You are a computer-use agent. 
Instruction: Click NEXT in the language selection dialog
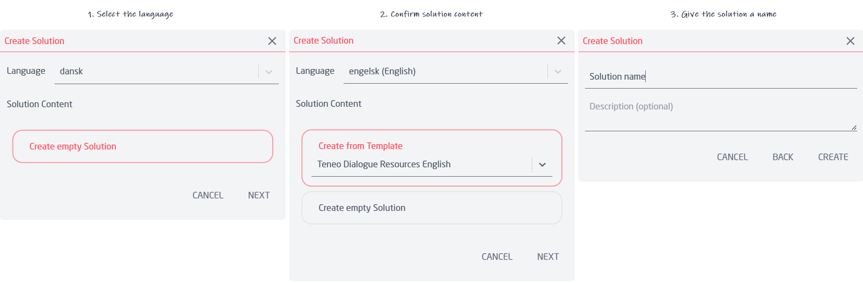tap(259, 195)
